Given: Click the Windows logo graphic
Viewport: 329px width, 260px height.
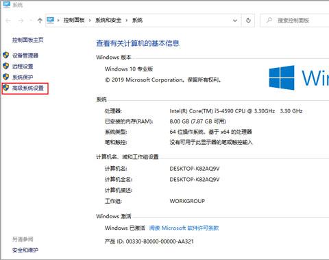Looking at the screenshot, I should coord(282,78).
